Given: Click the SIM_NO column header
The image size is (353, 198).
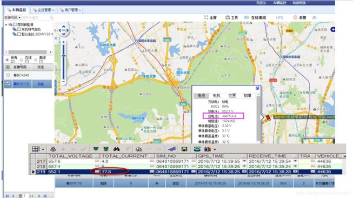Looking at the screenshot, I should tap(175, 156).
